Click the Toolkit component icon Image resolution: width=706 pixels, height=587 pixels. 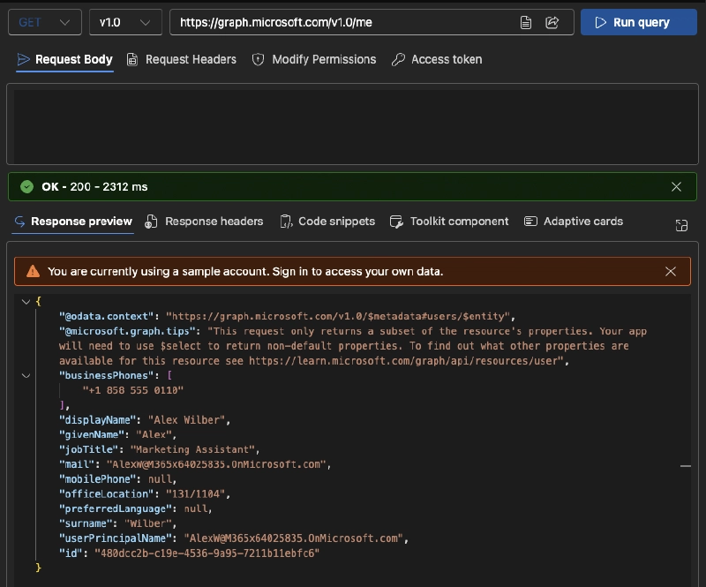[396, 222]
